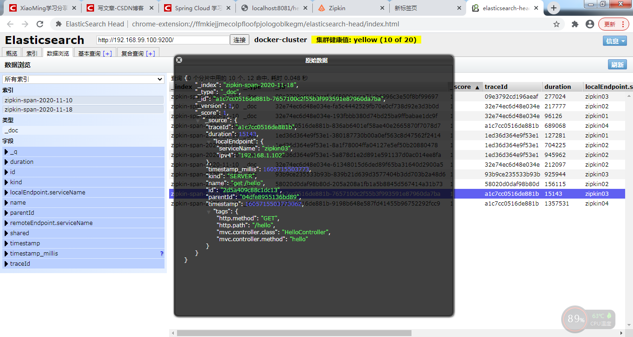
Task: Go back in browser history
Action: click(x=10, y=24)
